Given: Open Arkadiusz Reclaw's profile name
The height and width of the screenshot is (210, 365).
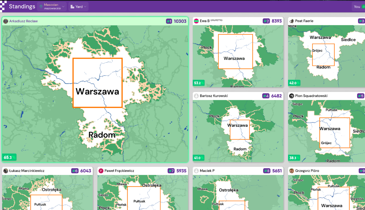Looking at the screenshot, I should coord(23,21).
